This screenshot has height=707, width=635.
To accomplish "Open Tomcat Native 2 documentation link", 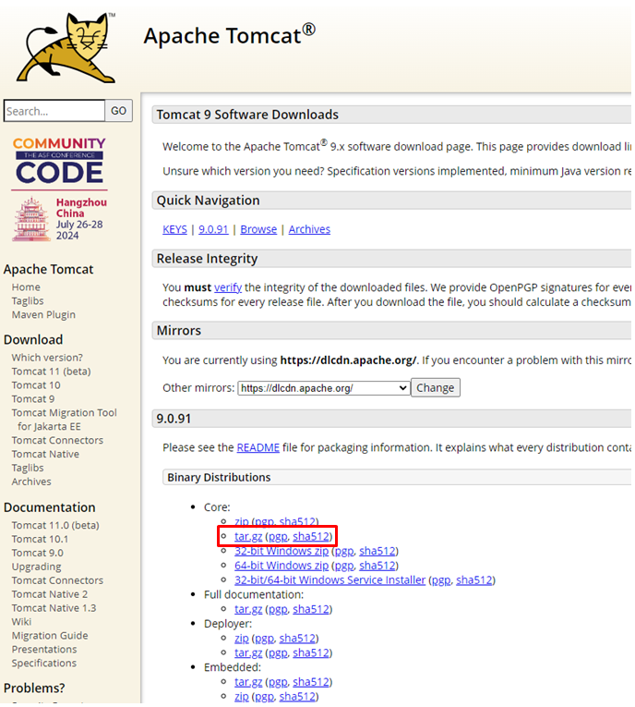I will 50,594.
